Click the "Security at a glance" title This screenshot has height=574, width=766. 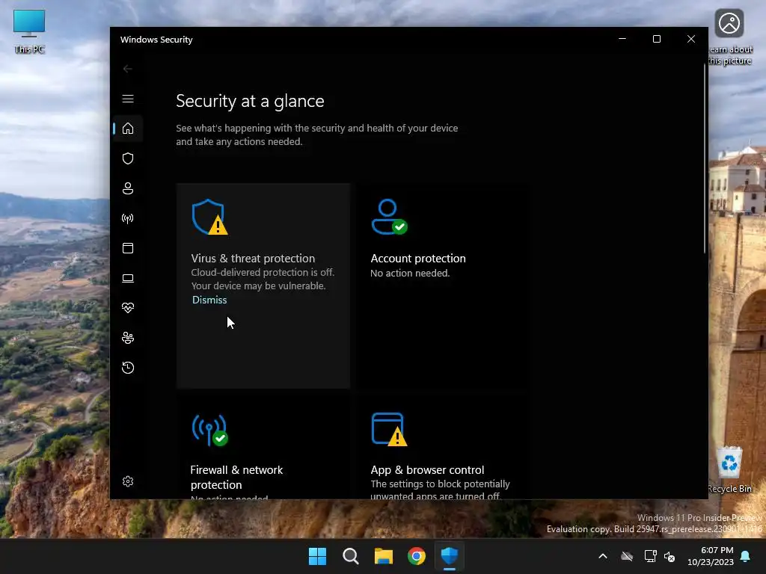[250, 101]
